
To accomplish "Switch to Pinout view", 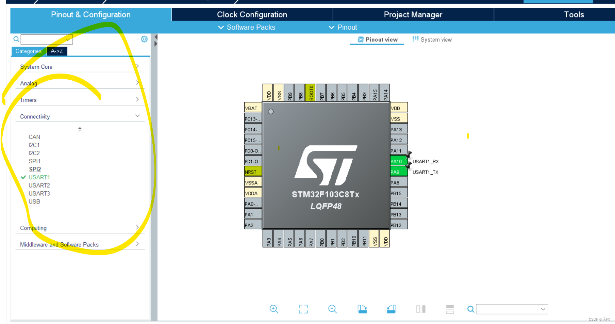I will pos(377,39).
